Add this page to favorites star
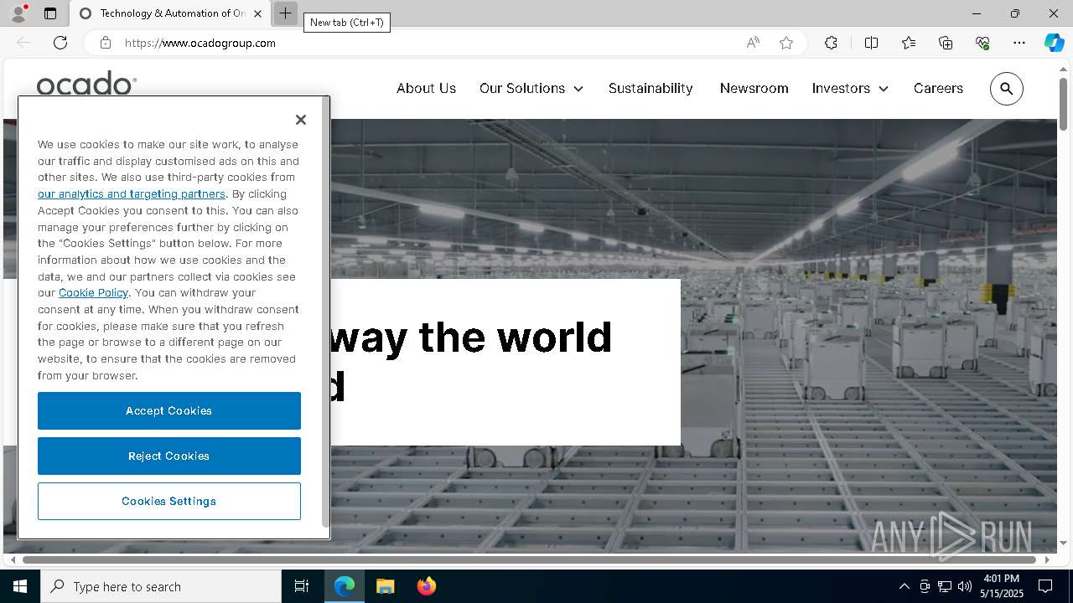The width and height of the screenshot is (1073, 603). pyautogui.click(x=786, y=43)
